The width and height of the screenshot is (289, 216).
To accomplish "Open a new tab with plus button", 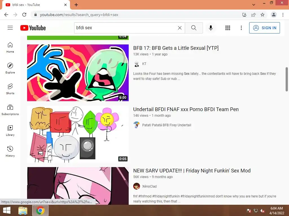I will click(76, 5).
